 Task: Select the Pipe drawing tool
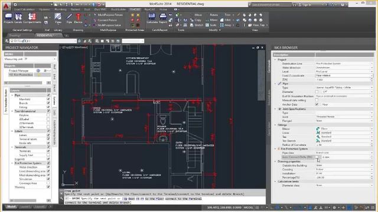tap(69, 18)
